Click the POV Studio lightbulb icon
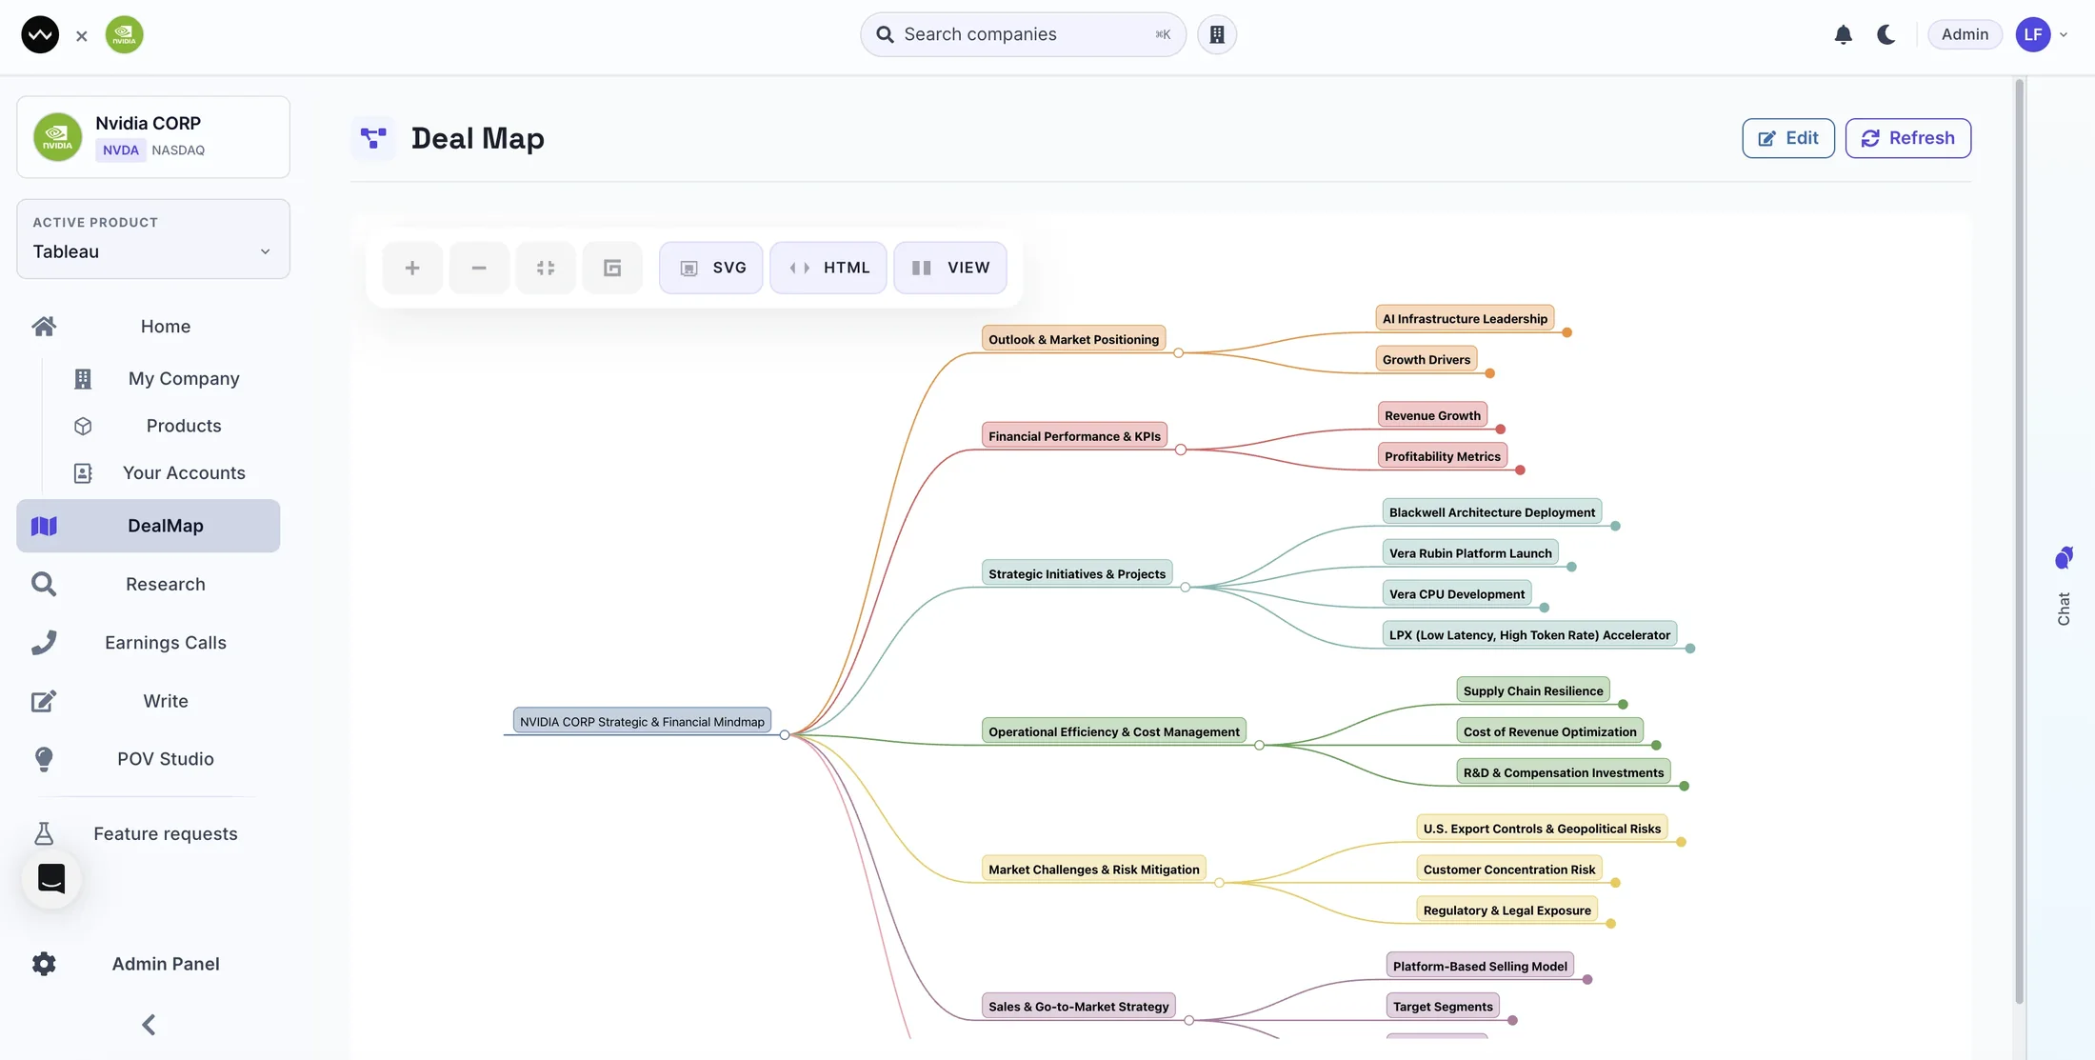2095x1060 pixels. pyautogui.click(x=44, y=759)
